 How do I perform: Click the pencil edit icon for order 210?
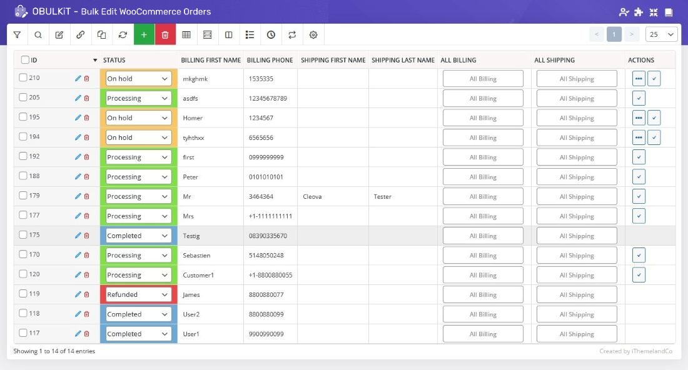coord(78,79)
